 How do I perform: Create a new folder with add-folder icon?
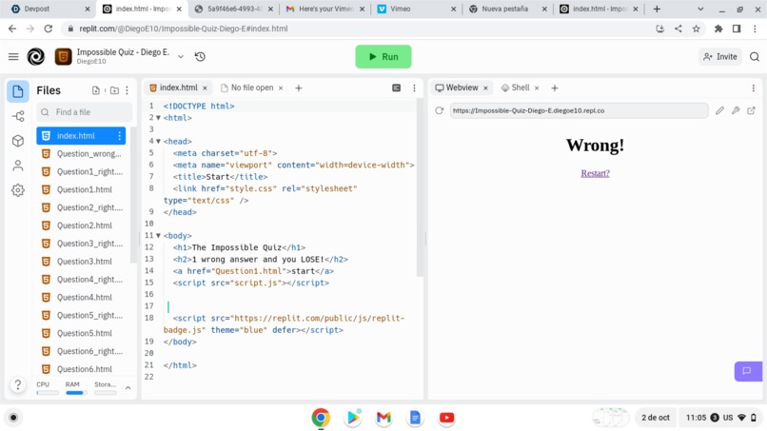[114, 90]
